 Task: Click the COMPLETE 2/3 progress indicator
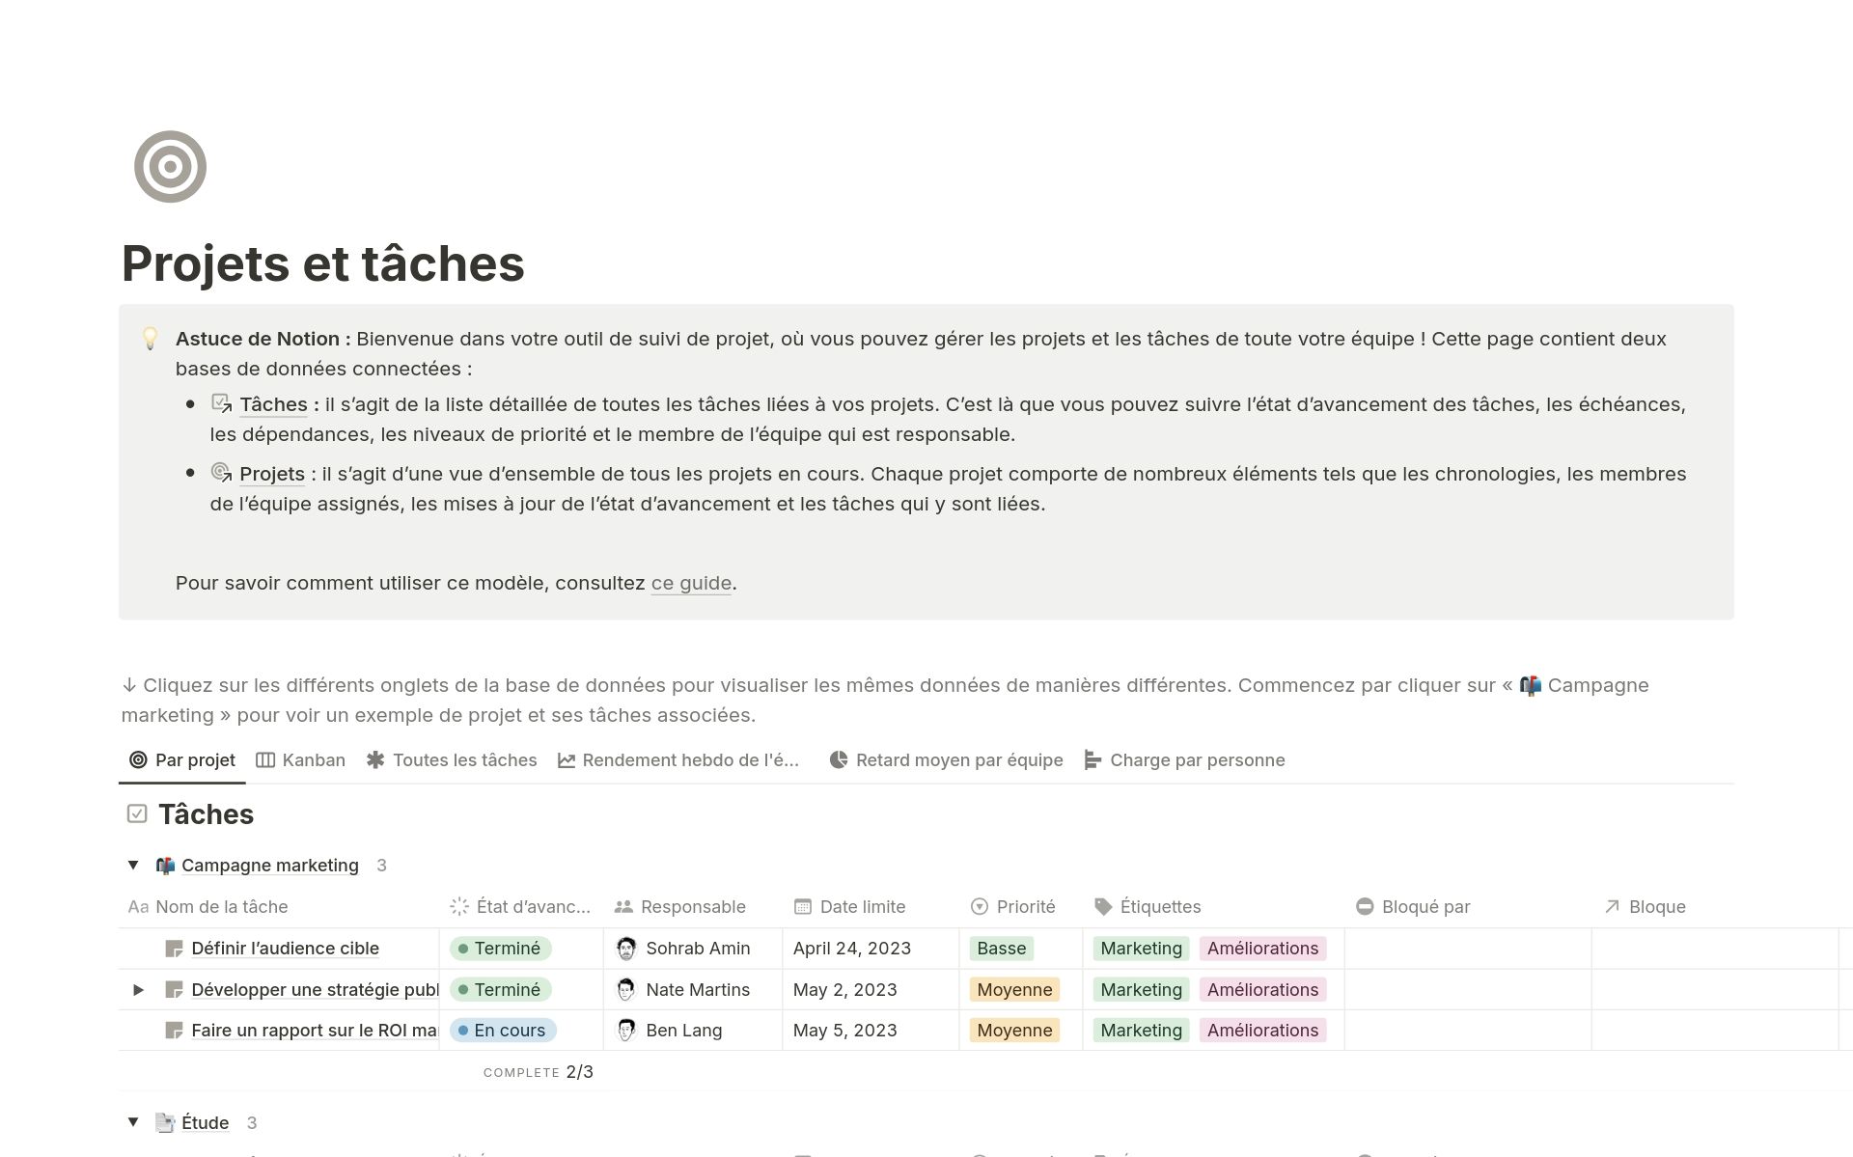click(538, 1071)
